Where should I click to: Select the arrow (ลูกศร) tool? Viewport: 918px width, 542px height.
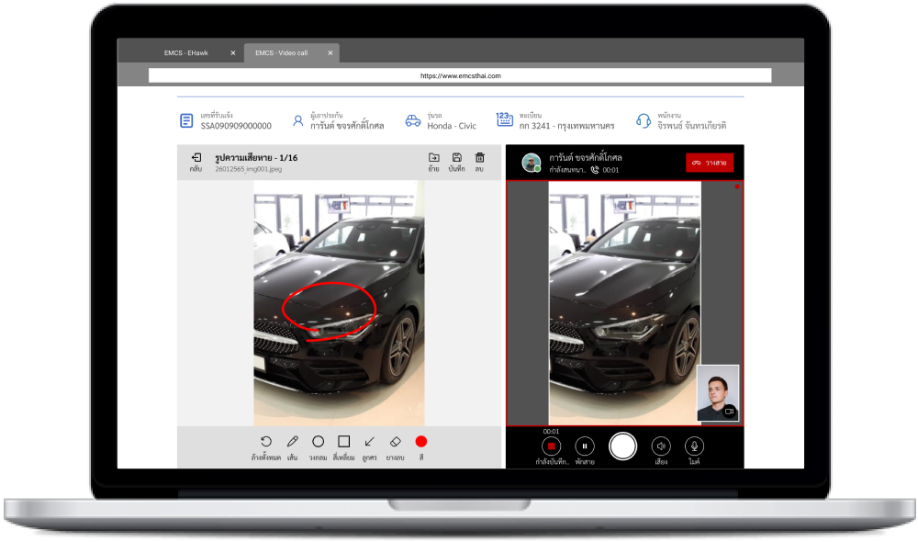[x=369, y=441]
